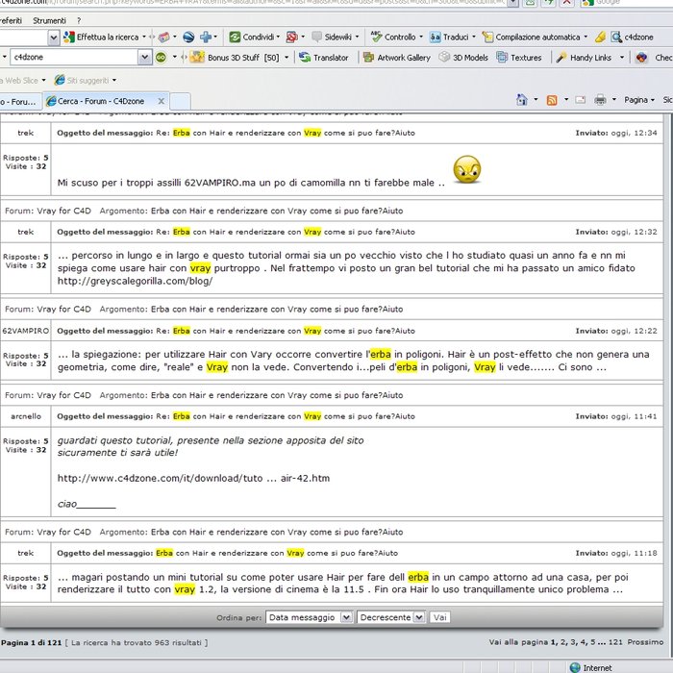
Task: Click the Sidewiki speech bubble icon
Action: pos(316,37)
